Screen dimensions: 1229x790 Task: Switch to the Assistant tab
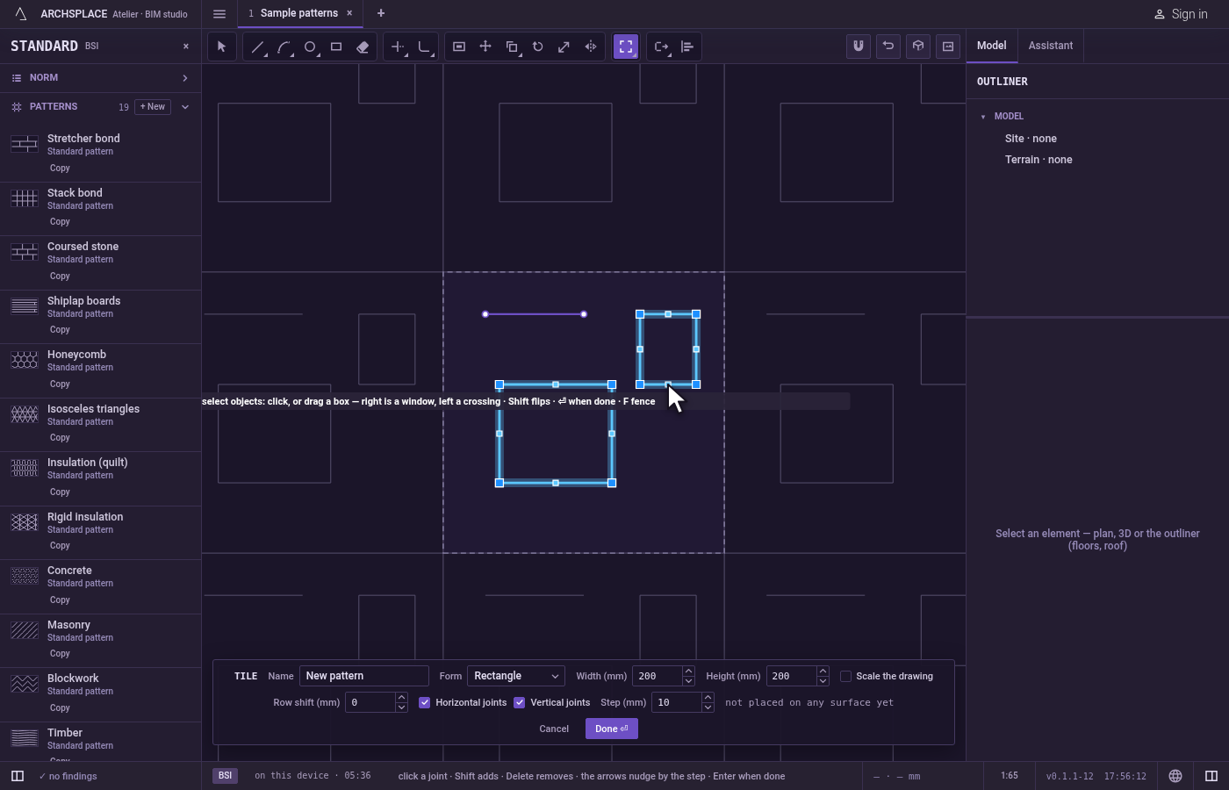pos(1051,46)
